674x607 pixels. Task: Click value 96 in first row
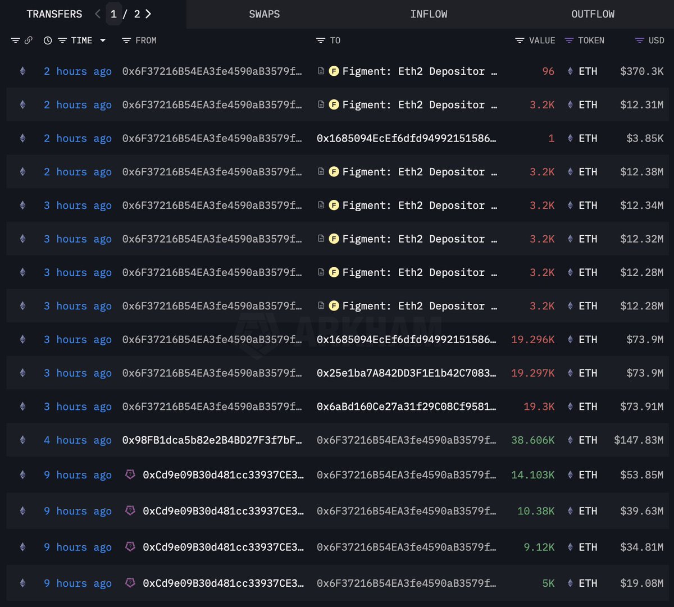pyautogui.click(x=548, y=71)
